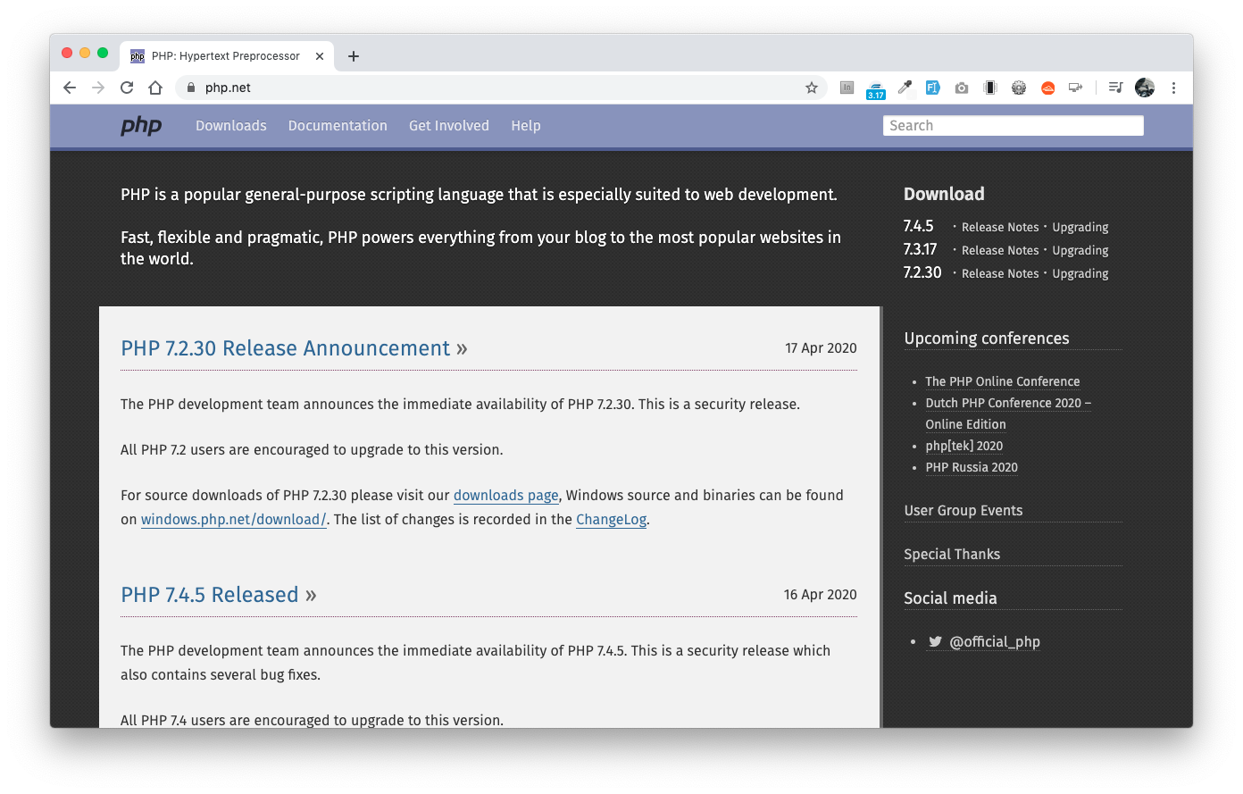The image size is (1243, 794).
Task: Open The PHP Online Conference link
Action: [1003, 381]
